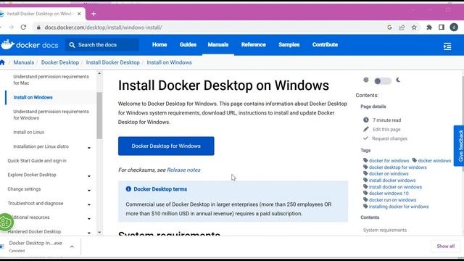This screenshot has width=464, height=261.
Task: Click the info icon beside Docker Desktop terms
Action: [x=128, y=188]
